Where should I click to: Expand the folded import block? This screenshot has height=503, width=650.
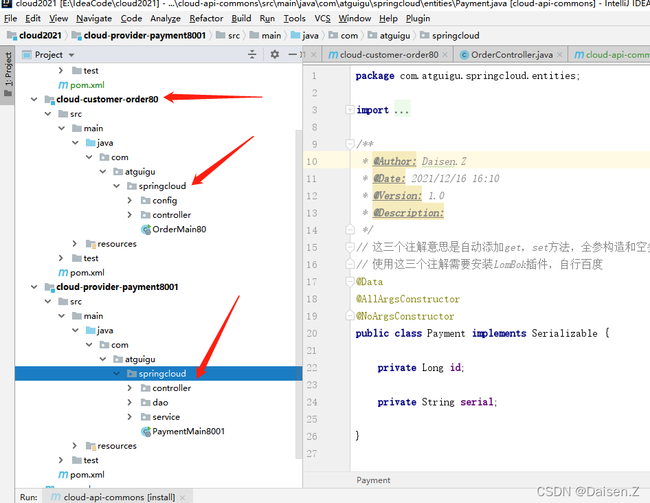(x=350, y=110)
